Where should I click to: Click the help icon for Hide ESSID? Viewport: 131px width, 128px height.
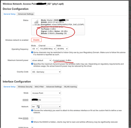click(x=32, y=122)
